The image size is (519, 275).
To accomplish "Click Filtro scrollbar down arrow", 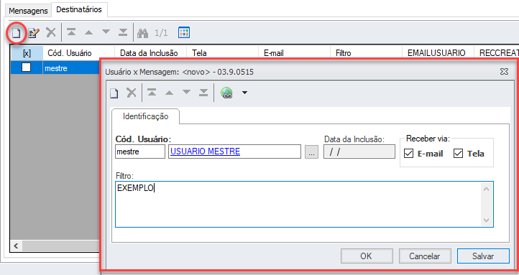I will (486, 220).
